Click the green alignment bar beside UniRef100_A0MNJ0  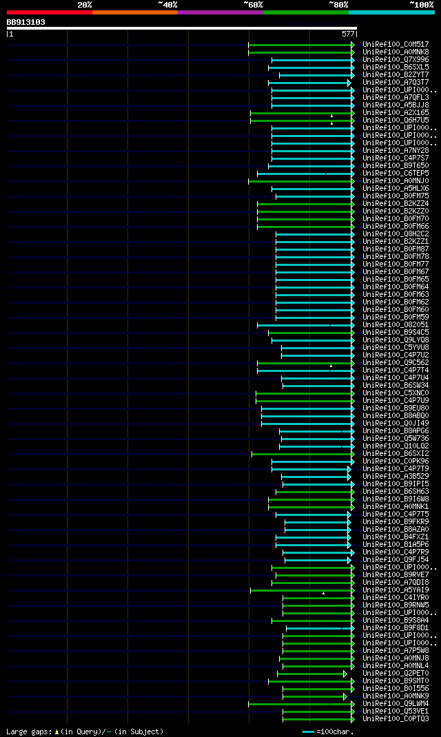[301, 181]
